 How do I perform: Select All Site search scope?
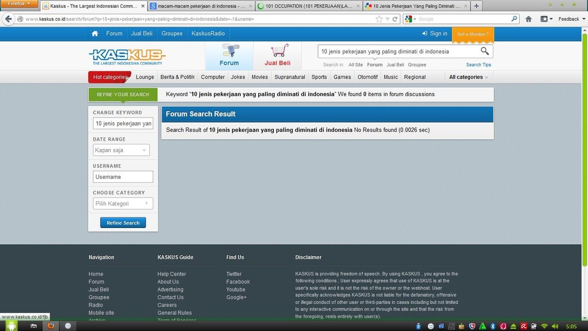click(356, 65)
